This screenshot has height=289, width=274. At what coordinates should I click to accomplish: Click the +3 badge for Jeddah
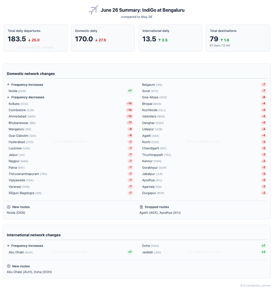point(263,252)
